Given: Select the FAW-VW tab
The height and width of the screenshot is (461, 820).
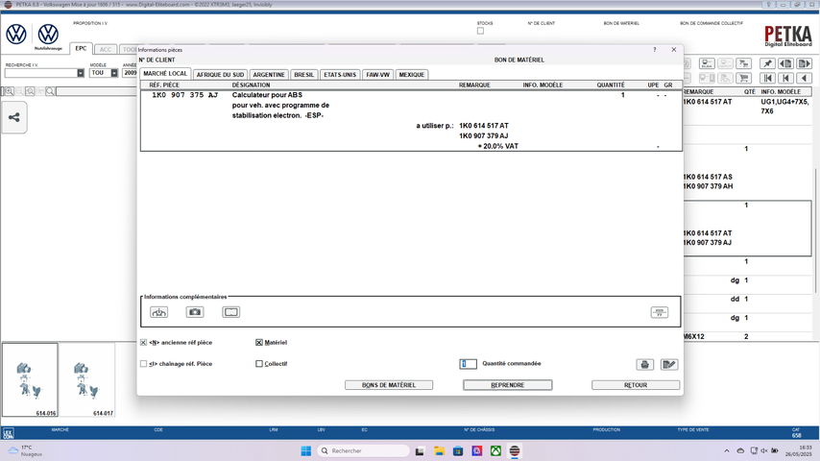Looking at the screenshot, I should 377,74.
